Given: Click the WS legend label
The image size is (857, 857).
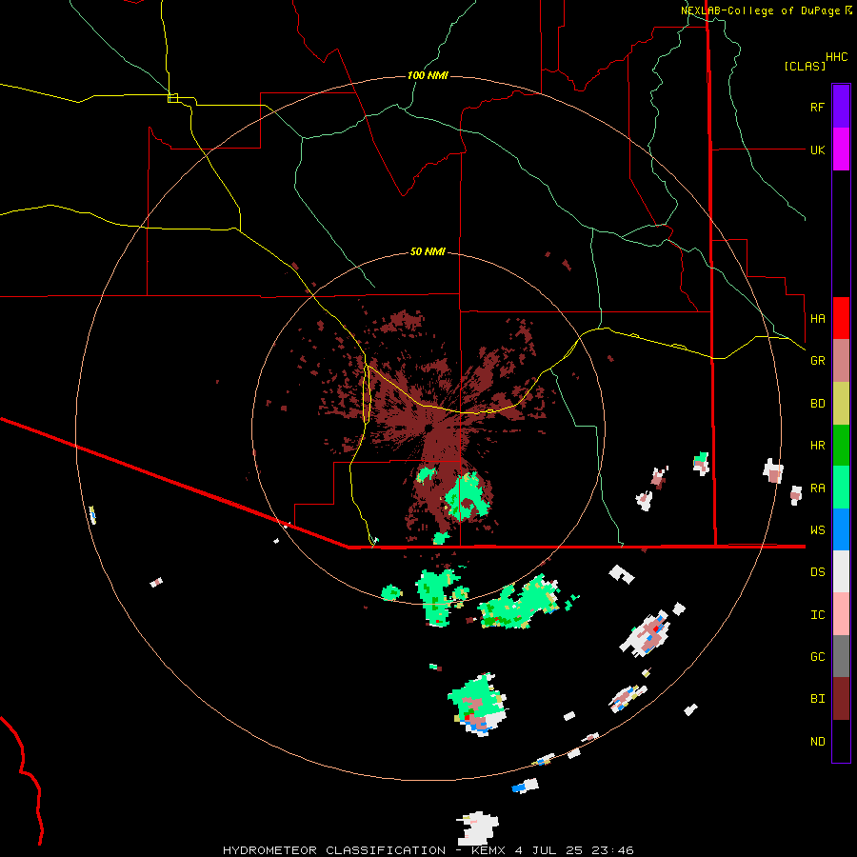Looking at the screenshot, I should click(x=817, y=530).
